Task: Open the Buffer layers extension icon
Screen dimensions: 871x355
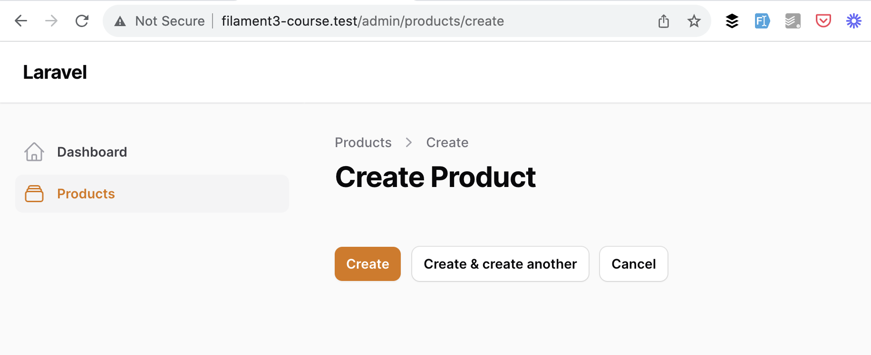Action: 732,21
